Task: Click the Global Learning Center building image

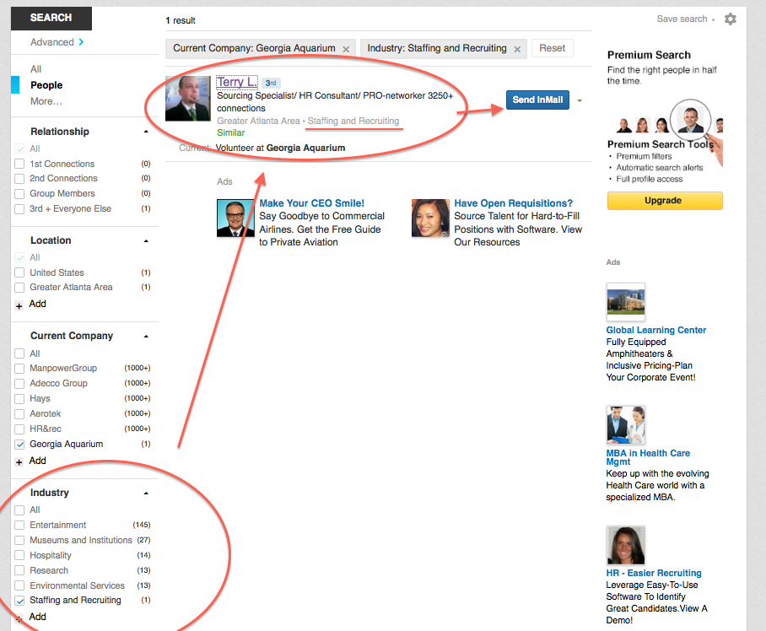Action: [626, 302]
